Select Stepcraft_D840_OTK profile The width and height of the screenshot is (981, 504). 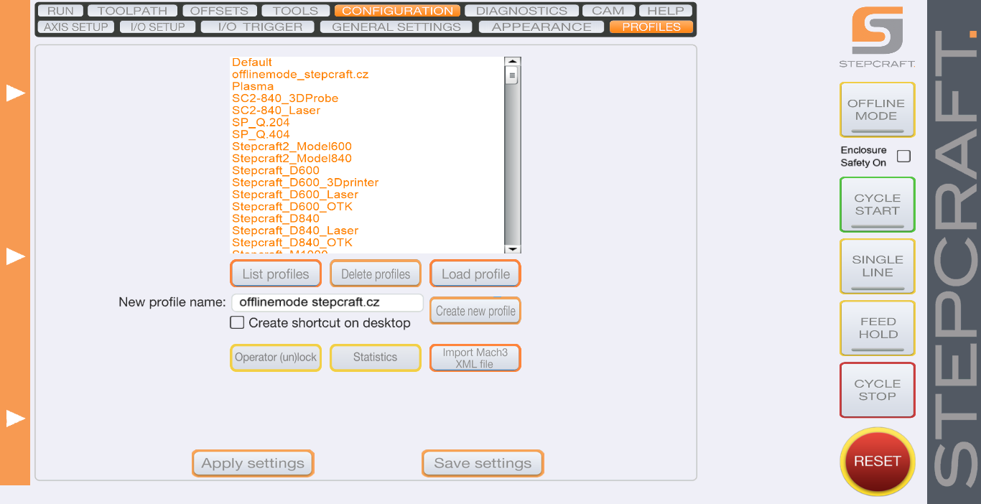(292, 243)
